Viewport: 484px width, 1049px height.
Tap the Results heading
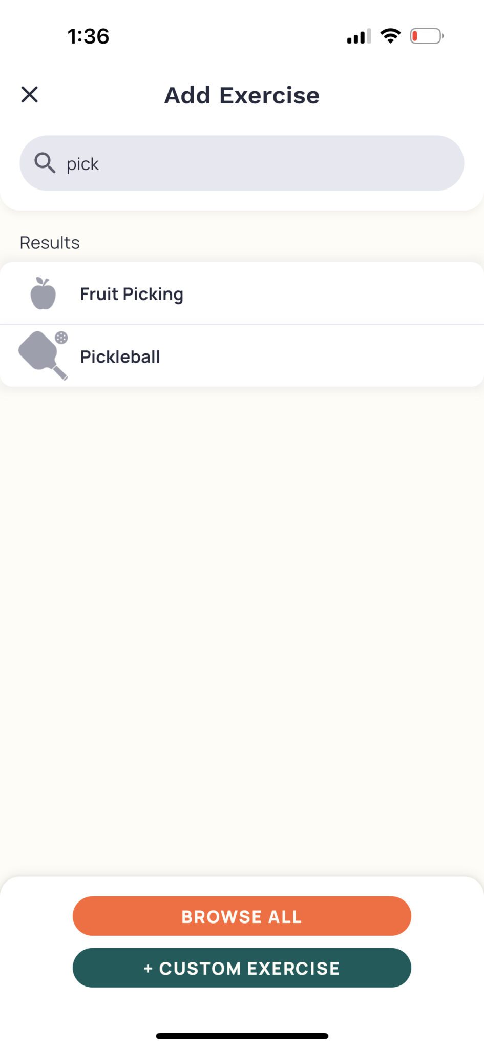tap(50, 243)
